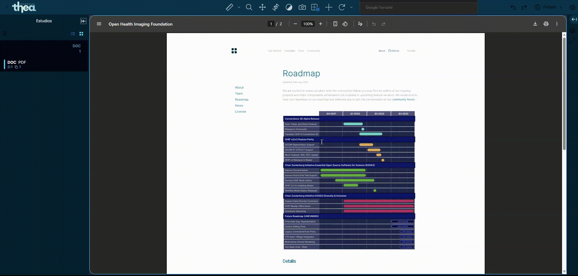Capture viewport with camera icon
578x276 pixels.
coord(302,7)
